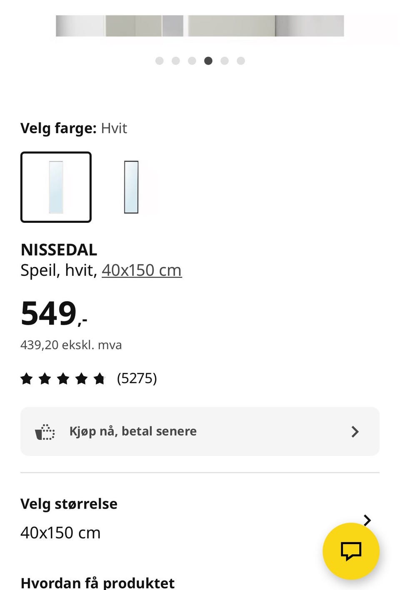Go to first image carousel dot
Viewport: 400px width, 590px height.
click(x=159, y=61)
